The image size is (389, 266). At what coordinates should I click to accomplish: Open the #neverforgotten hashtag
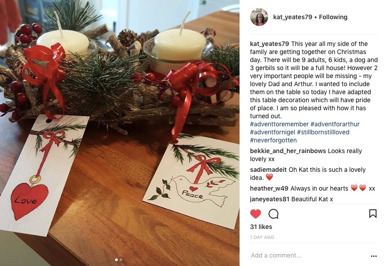click(x=273, y=140)
